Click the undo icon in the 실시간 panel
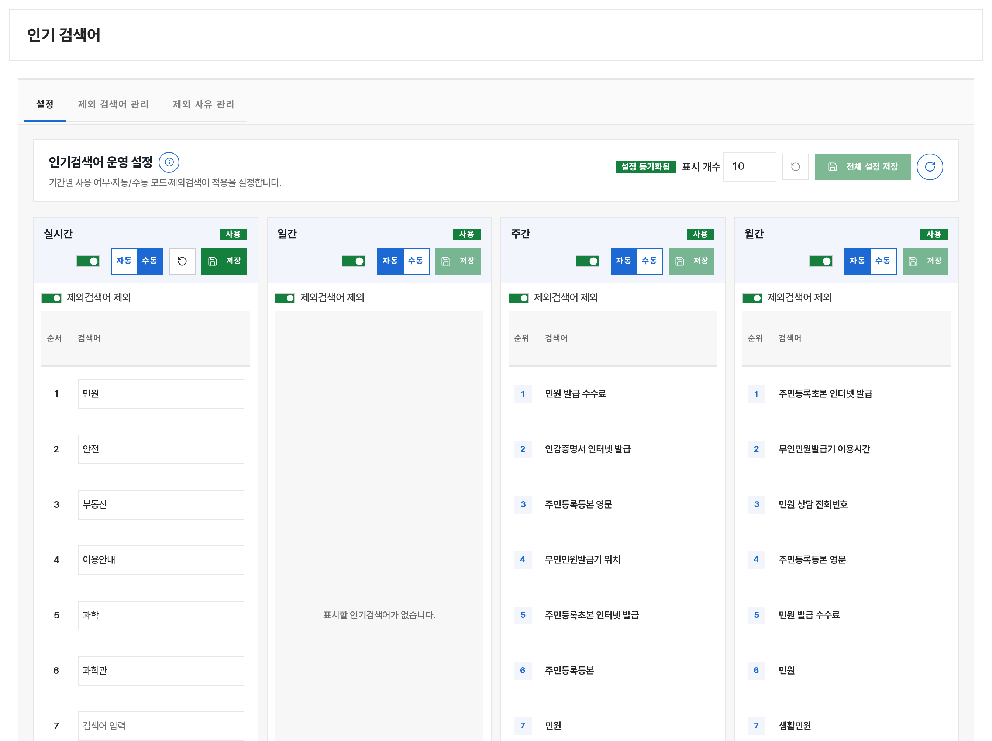This screenshot has width=992, height=741. (x=182, y=261)
